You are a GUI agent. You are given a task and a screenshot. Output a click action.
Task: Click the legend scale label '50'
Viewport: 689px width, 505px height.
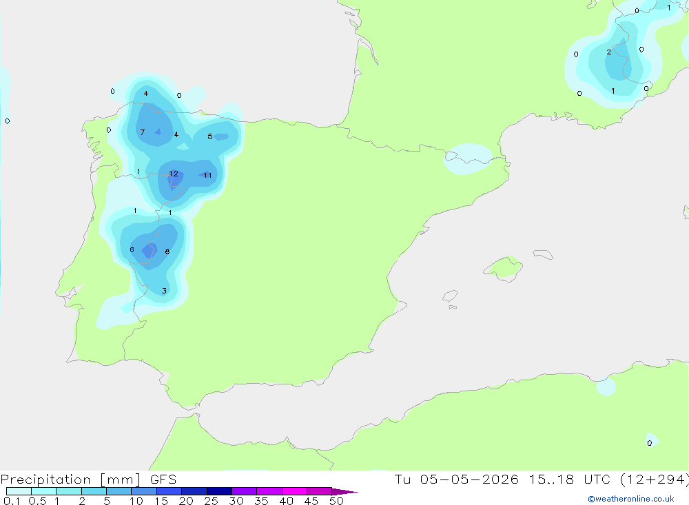[336, 501]
